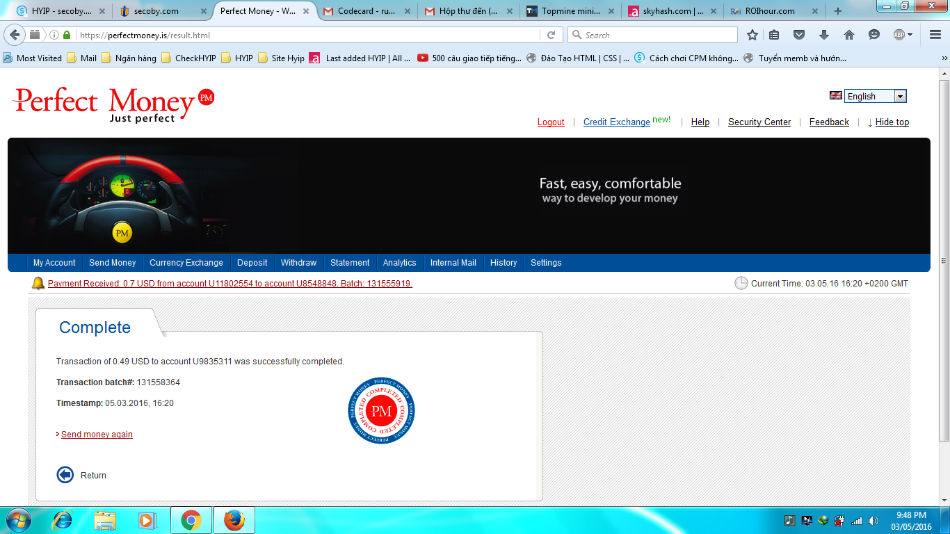
Task: Click the blue Return arrow icon
Action: coord(65,475)
